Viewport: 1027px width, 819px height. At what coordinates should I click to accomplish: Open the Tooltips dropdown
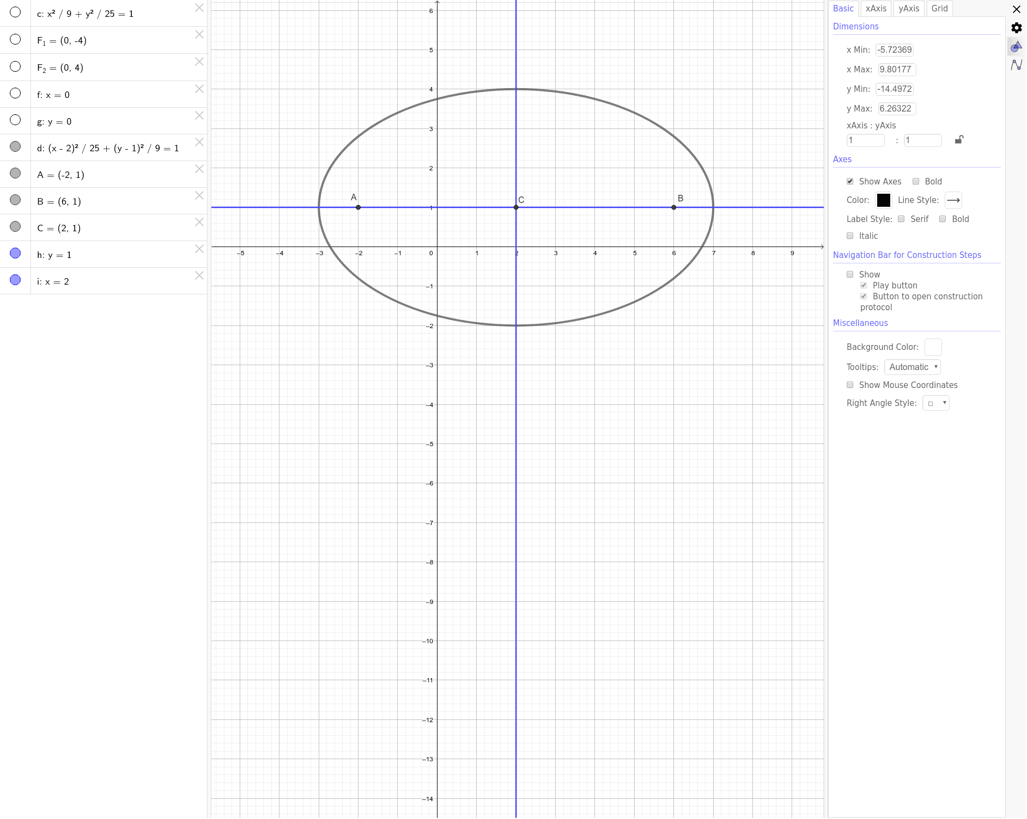point(912,367)
